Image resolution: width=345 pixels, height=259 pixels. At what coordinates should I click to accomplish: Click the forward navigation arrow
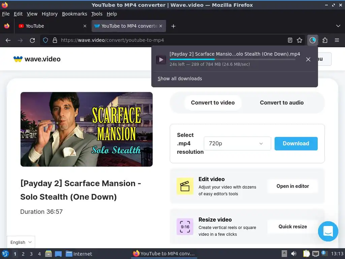pyautogui.click(x=20, y=40)
